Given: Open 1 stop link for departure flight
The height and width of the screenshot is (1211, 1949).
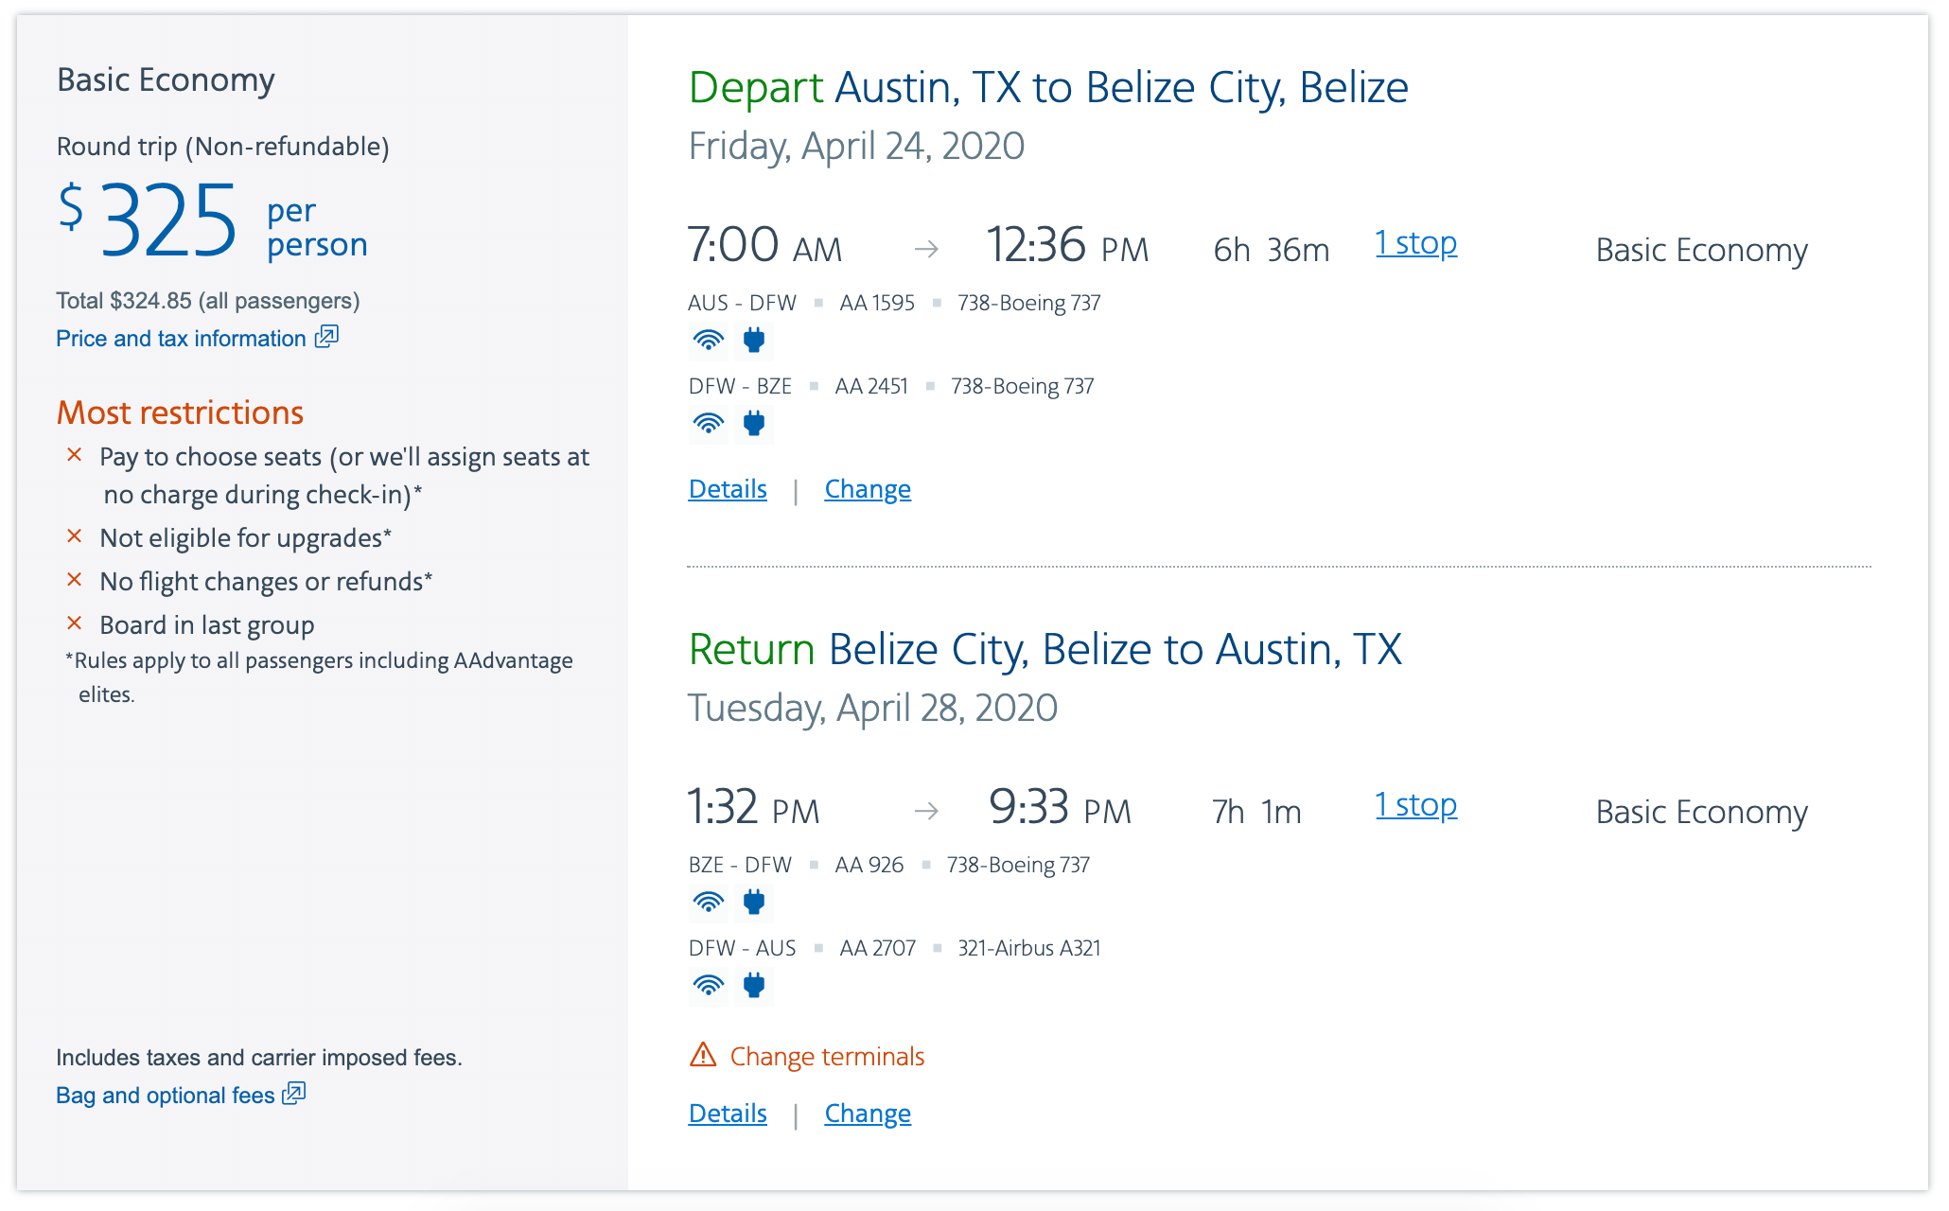Looking at the screenshot, I should [x=1415, y=243].
